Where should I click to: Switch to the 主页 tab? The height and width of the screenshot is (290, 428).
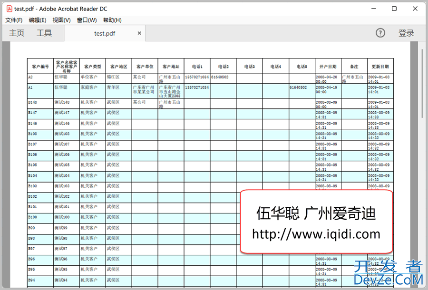[17, 33]
